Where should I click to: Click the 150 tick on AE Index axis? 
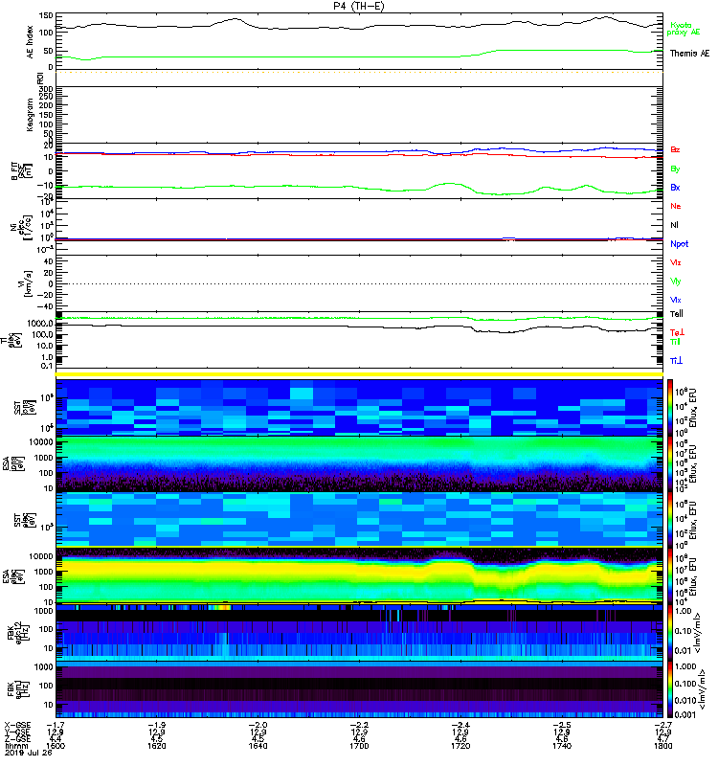tap(46, 15)
